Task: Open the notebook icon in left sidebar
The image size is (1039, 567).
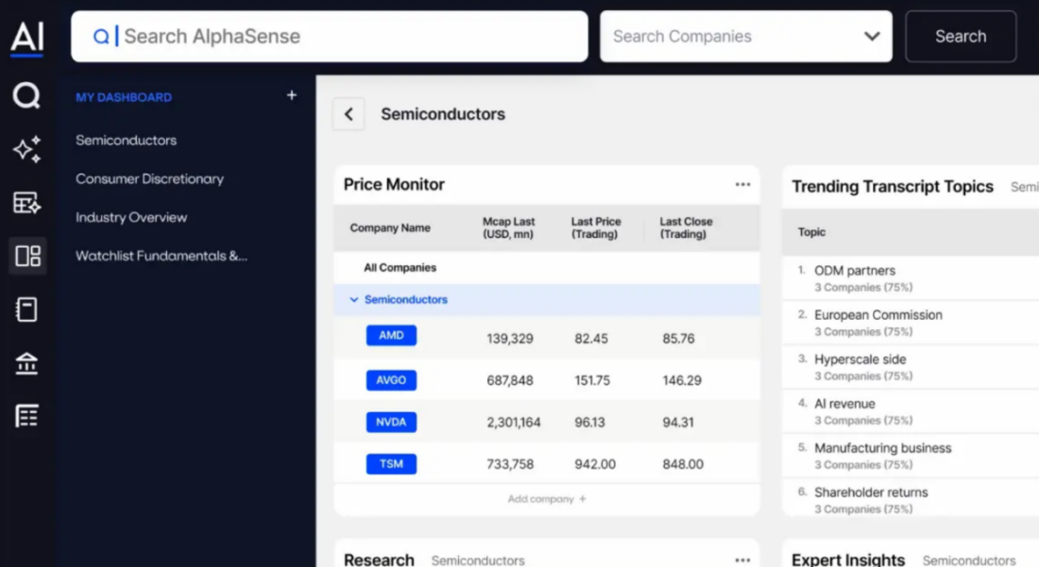Action: tap(26, 309)
